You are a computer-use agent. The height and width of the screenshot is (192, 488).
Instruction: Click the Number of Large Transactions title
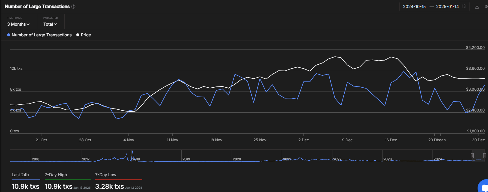click(x=37, y=7)
